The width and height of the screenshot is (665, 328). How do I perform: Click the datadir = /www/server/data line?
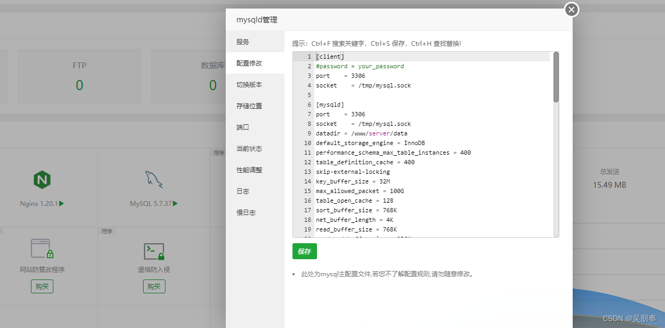point(361,133)
